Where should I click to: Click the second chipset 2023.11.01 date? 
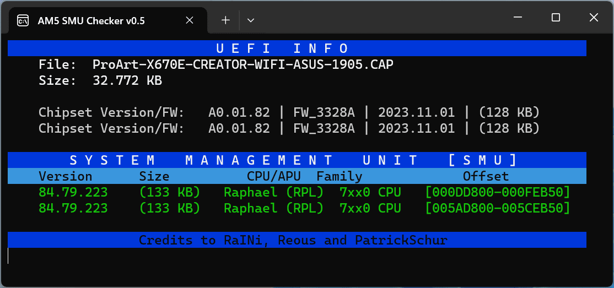tap(416, 128)
